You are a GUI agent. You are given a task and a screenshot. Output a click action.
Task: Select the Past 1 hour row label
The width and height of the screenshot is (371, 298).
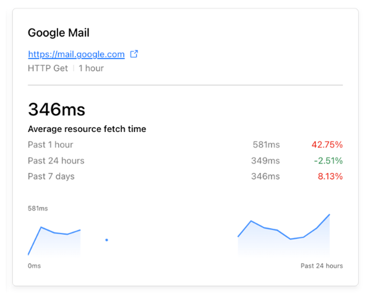tap(50, 145)
